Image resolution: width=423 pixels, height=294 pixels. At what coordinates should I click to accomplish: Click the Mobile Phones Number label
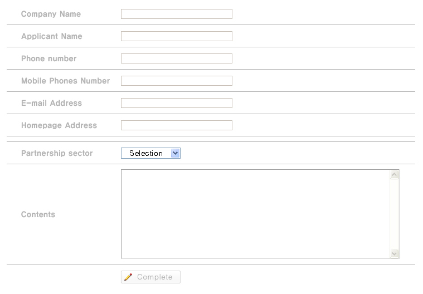(x=66, y=81)
